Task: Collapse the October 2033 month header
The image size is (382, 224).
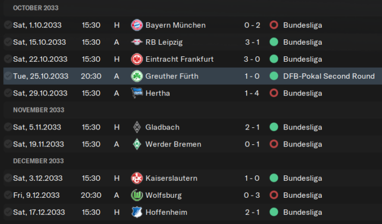Action: point(36,8)
